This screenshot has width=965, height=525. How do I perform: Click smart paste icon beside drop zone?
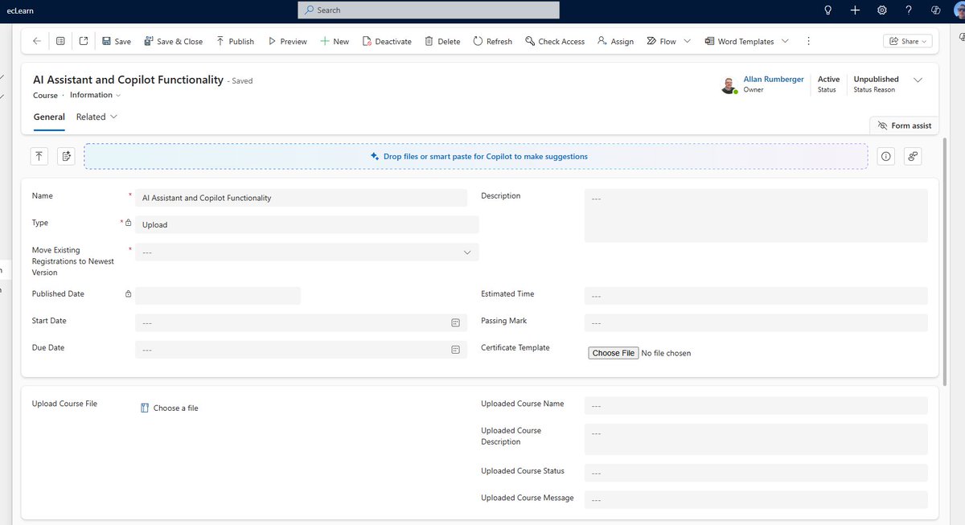click(x=66, y=156)
